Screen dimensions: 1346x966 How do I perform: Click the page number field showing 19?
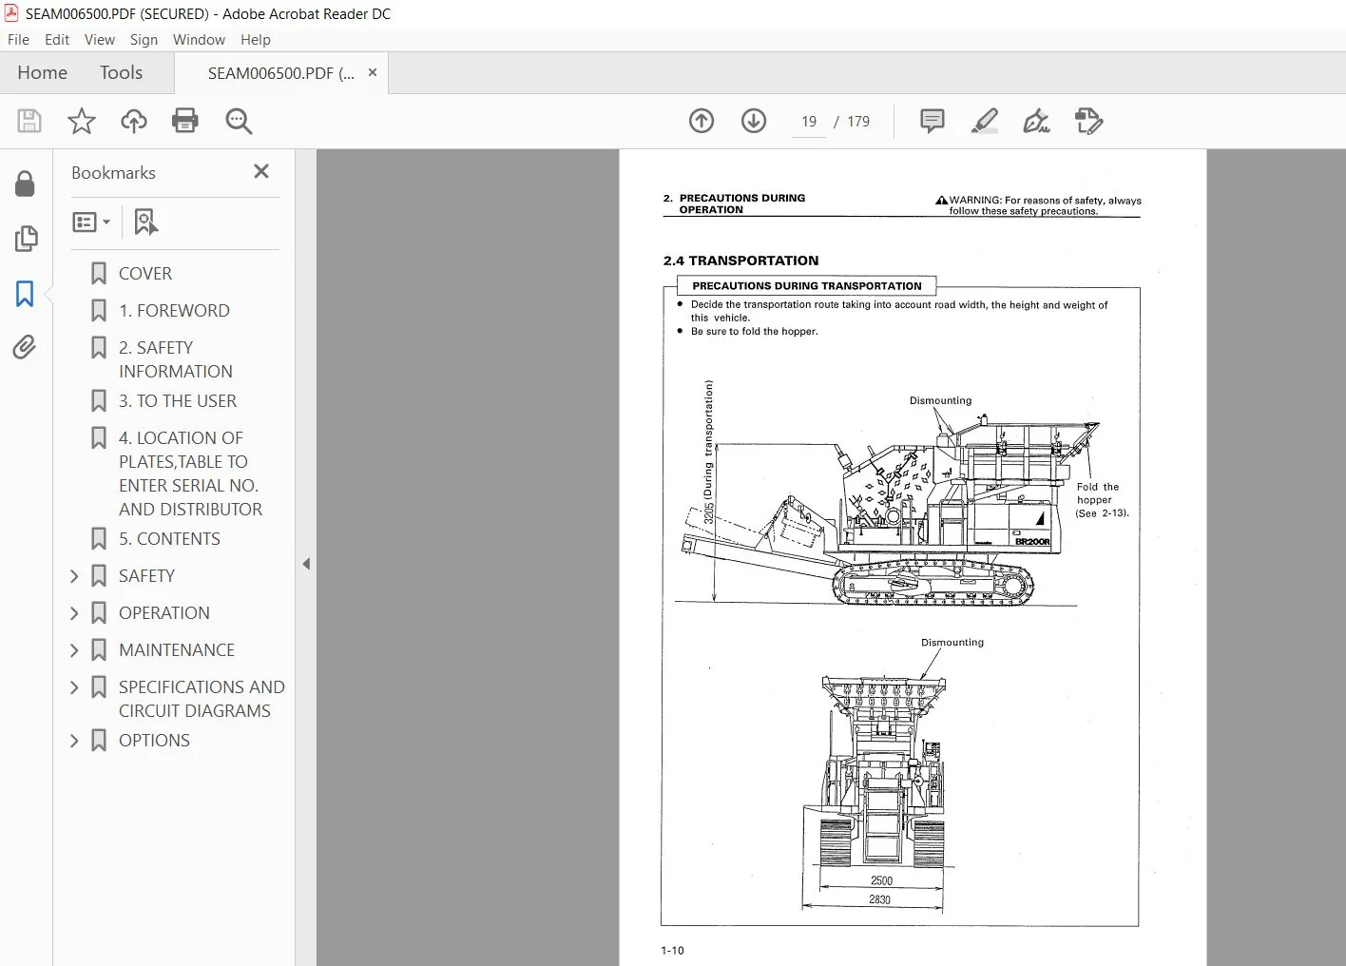point(809,122)
